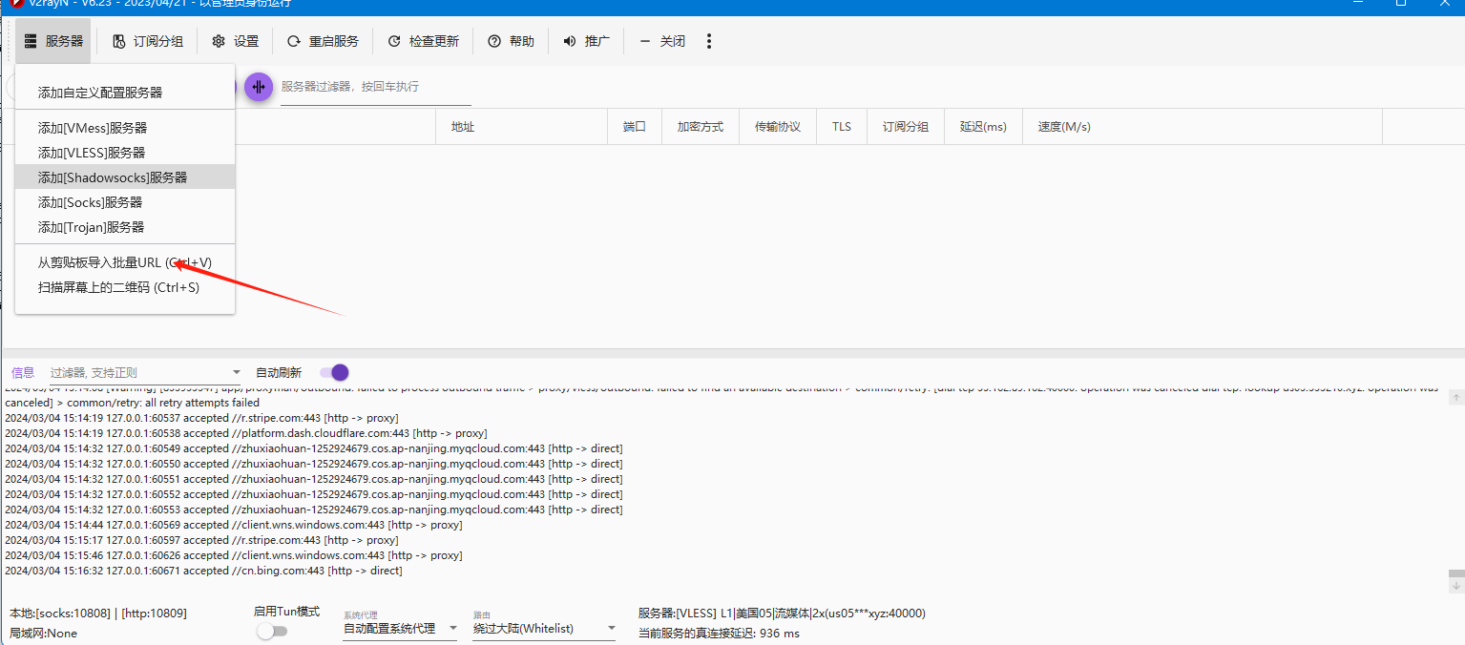Click 关闭 in the toolbar
This screenshot has height=645, width=1465.
[x=662, y=41]
